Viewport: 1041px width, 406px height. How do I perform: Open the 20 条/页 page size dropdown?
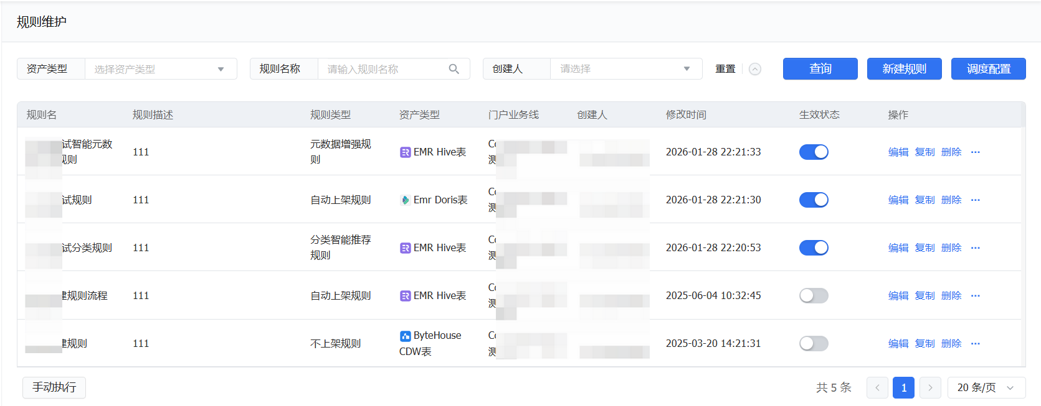[986, 387]
